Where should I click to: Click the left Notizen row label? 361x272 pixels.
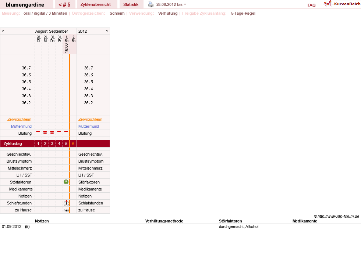point(25,196)
